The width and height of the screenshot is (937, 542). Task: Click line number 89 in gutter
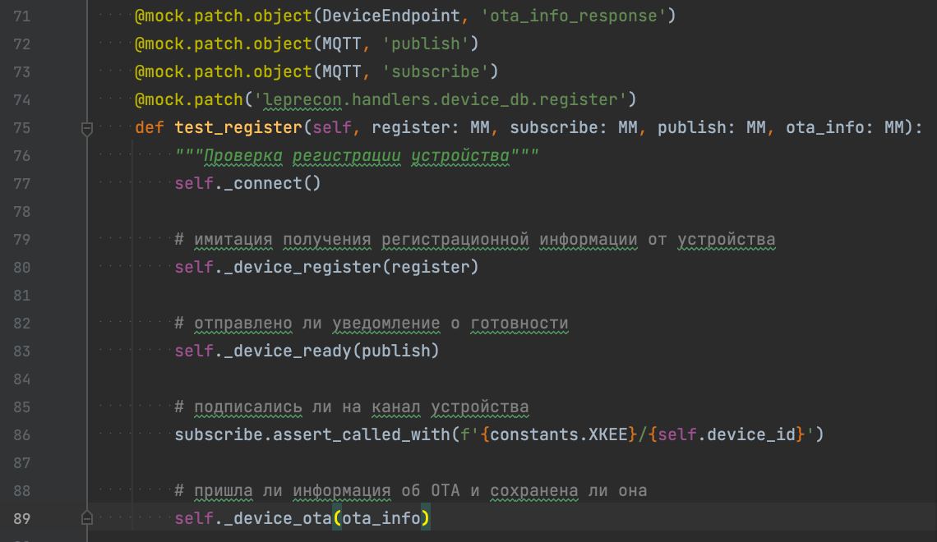[22, 518]
